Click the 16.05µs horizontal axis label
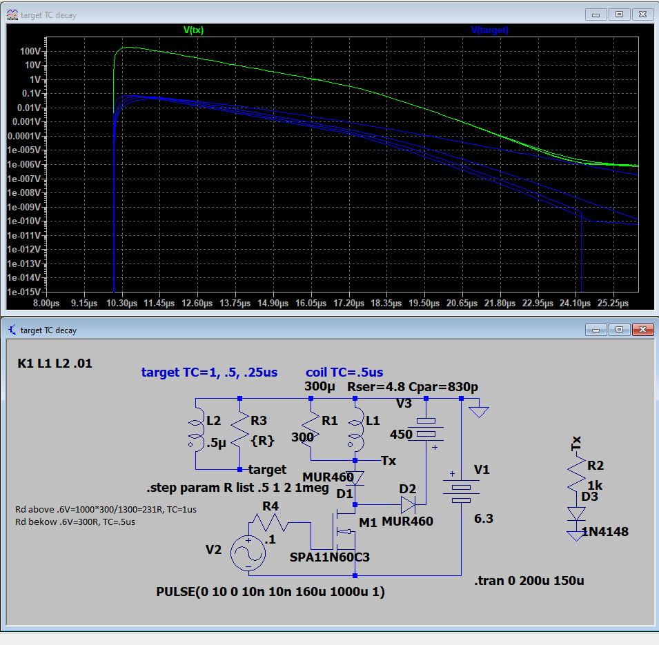 311,303
